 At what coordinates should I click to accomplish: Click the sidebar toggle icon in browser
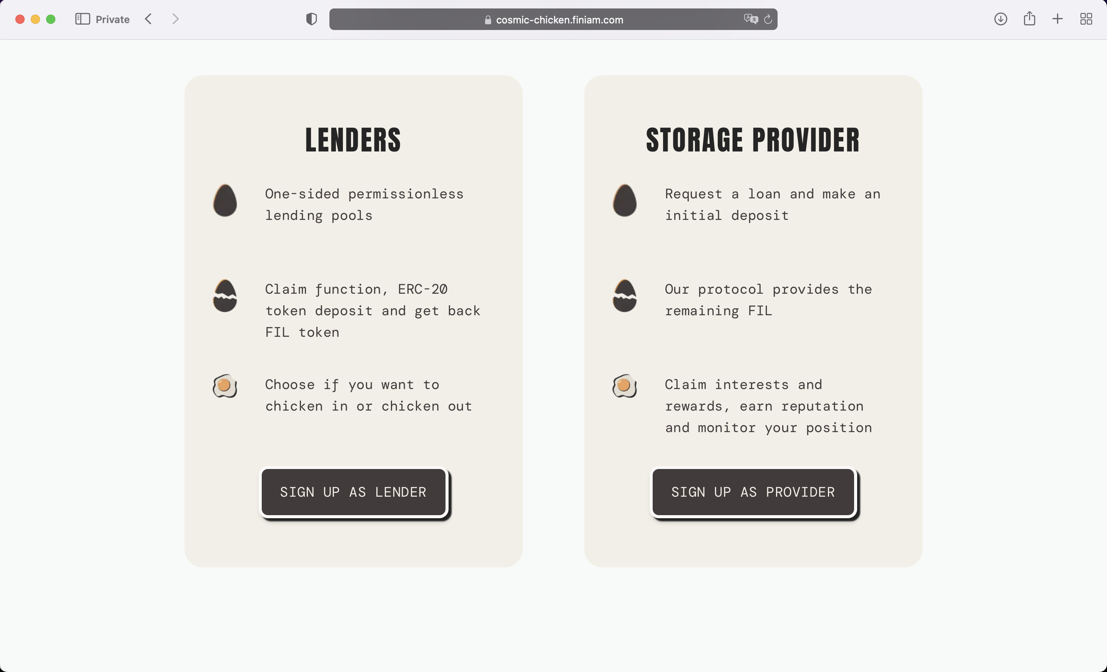tap(82, 19)
